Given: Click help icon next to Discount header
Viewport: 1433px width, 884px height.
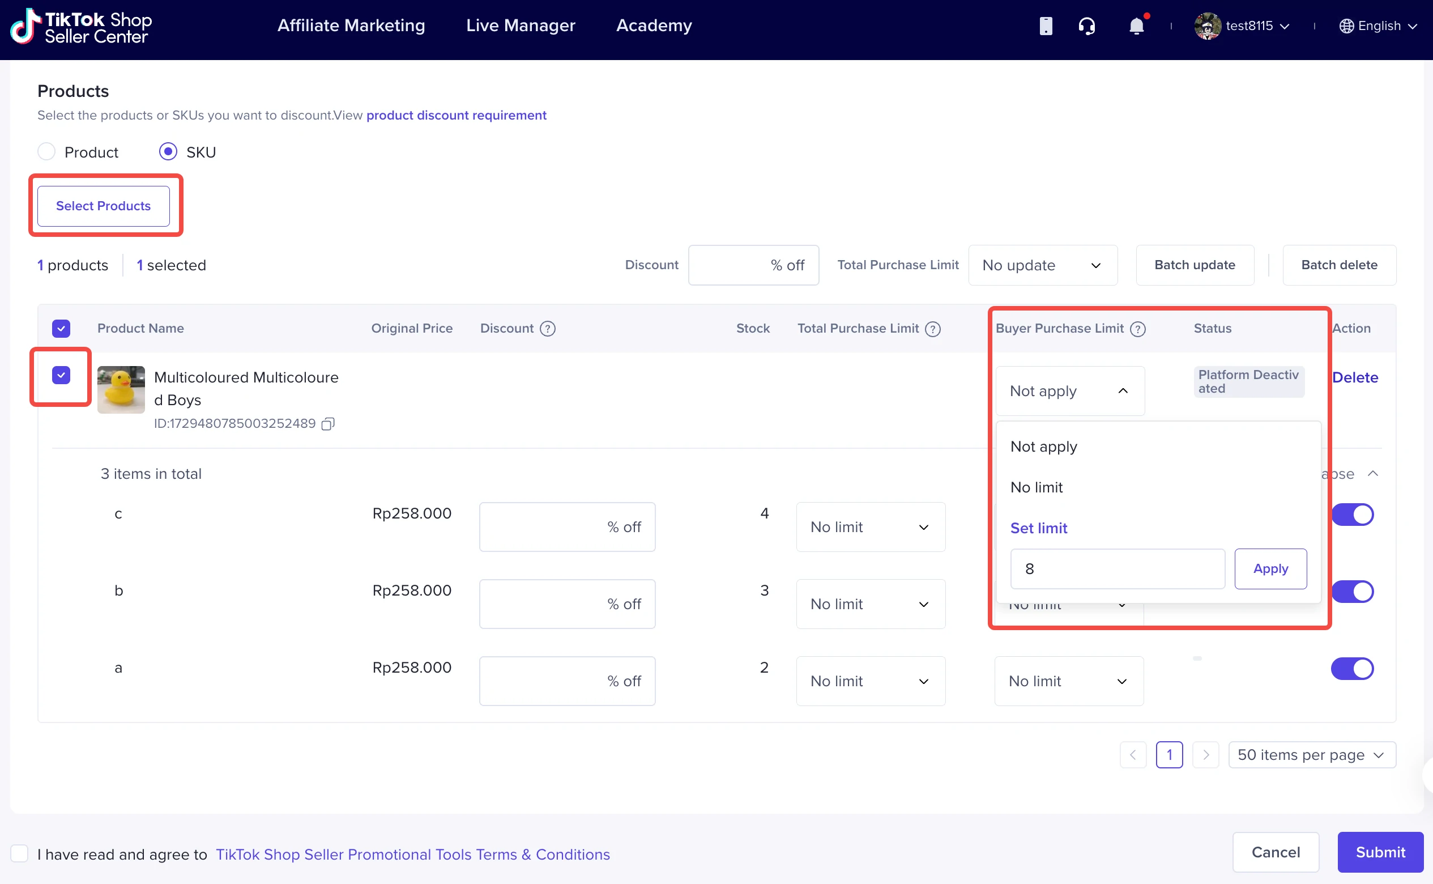Looking at the screenshot, I should 548,329.
